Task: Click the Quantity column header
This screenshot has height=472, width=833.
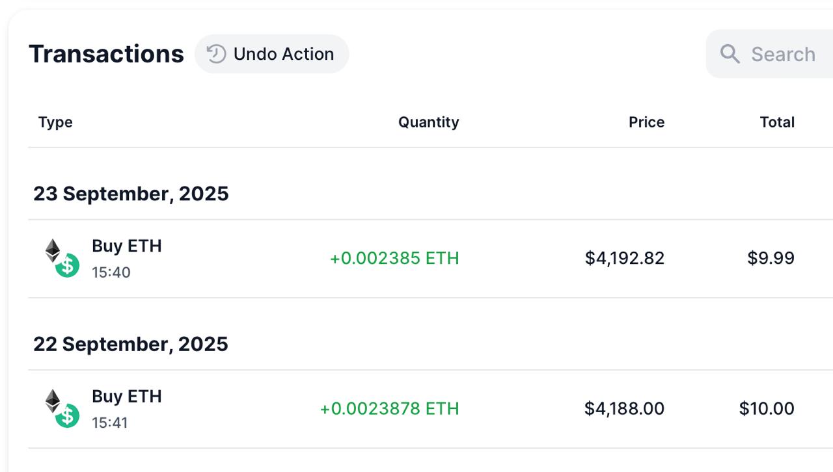Action: point(428,122)
